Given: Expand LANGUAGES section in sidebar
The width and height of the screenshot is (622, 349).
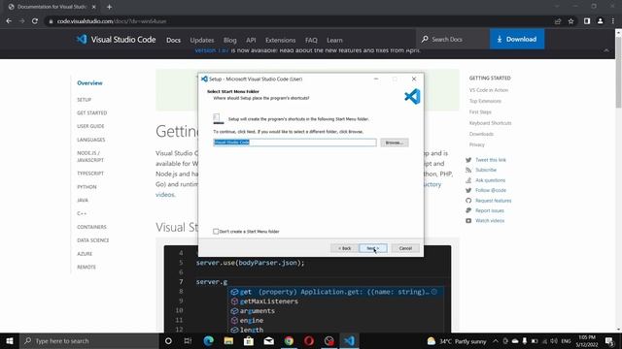Looking at the screenshot, I should coord(90,140).
